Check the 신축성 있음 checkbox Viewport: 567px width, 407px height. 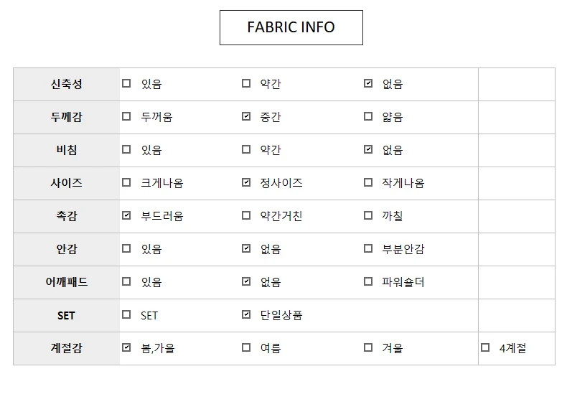coord(126,83)
